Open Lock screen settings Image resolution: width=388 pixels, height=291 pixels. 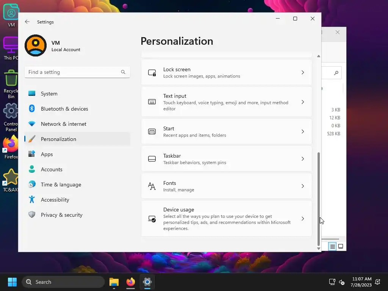[x=227, y=72]
